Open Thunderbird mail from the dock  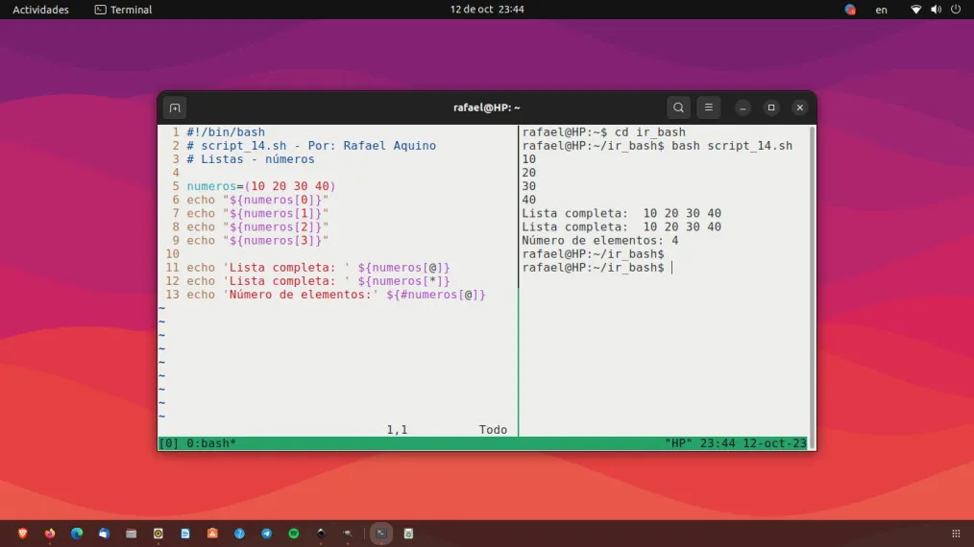coord(104,534)
